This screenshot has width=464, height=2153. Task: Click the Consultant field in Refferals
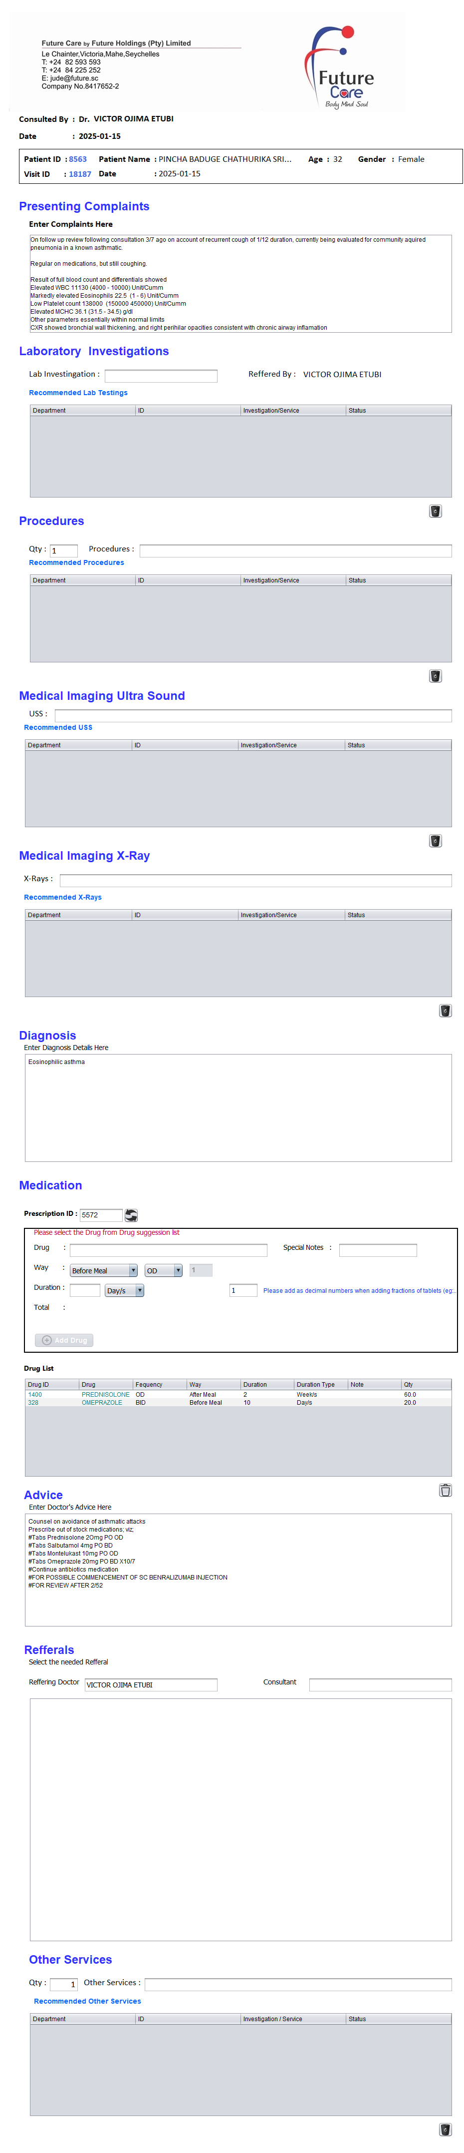[x=380, y=1684]
